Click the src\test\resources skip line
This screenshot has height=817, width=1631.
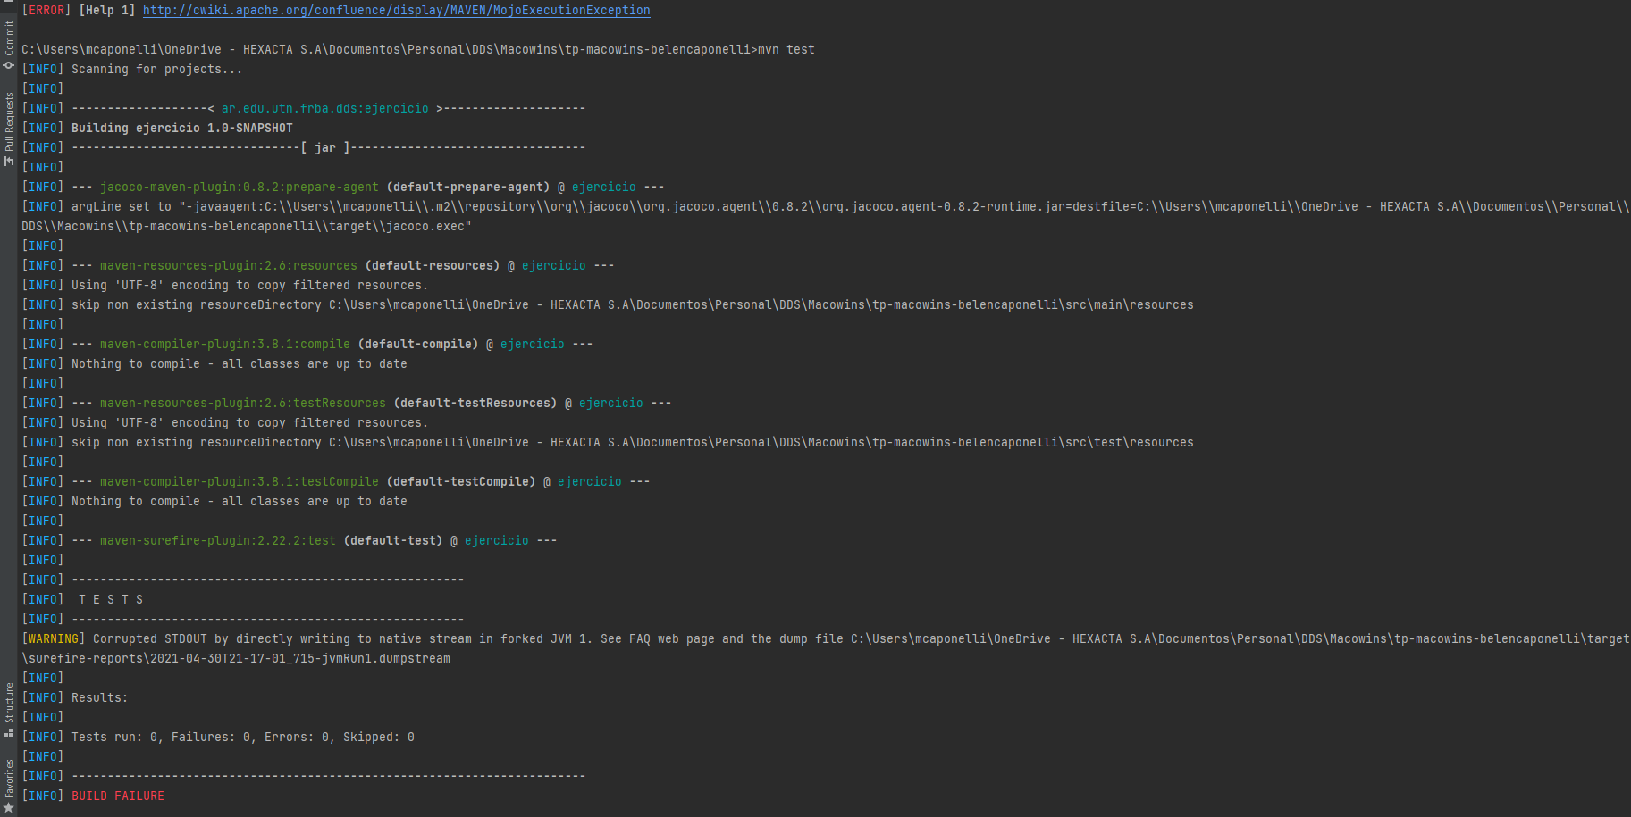point(632,443)
